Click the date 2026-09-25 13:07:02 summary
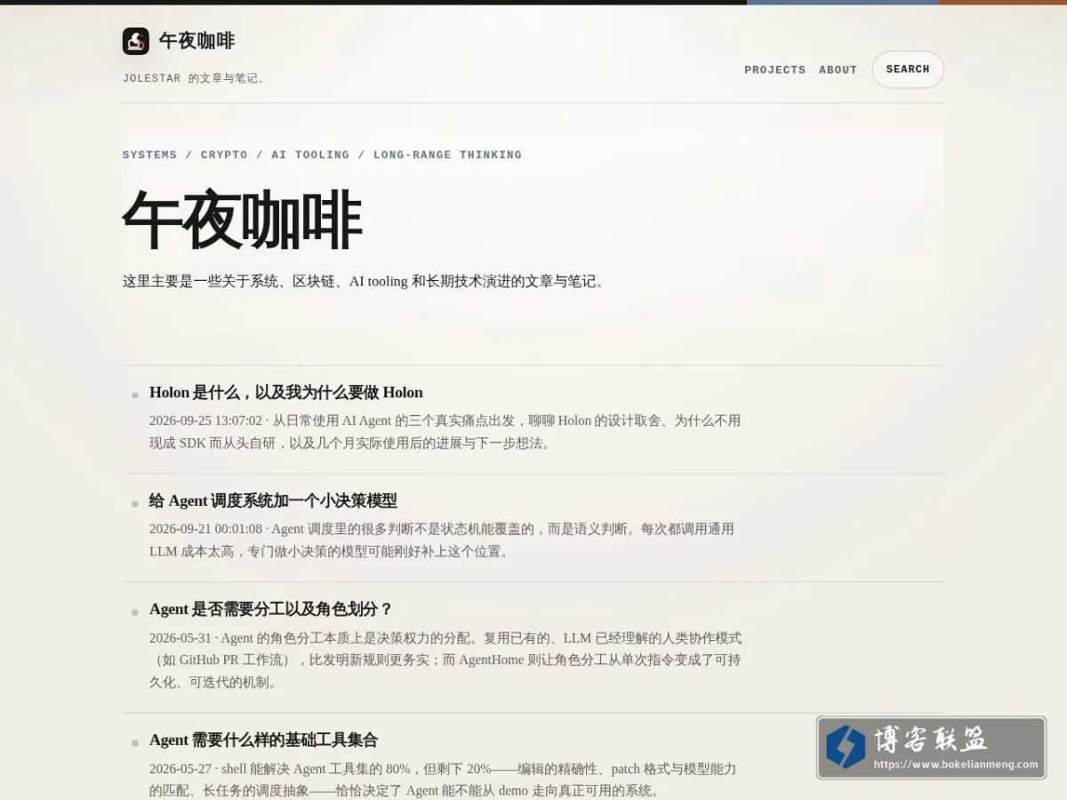This screenshot has width=1067, height=800. pyautogui.click(x=445, y=432)
